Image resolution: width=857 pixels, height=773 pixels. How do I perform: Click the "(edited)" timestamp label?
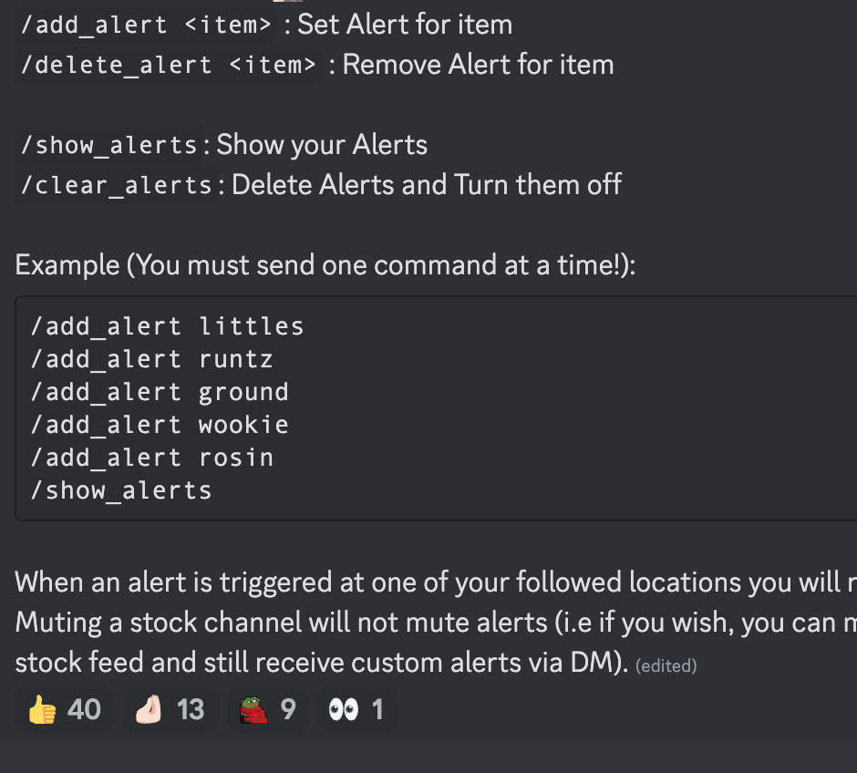(x=666, y=666)
